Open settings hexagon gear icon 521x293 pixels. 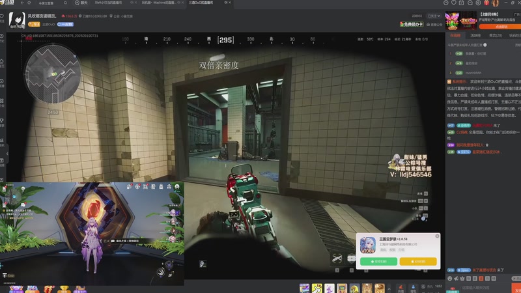(x=478, y=3)
